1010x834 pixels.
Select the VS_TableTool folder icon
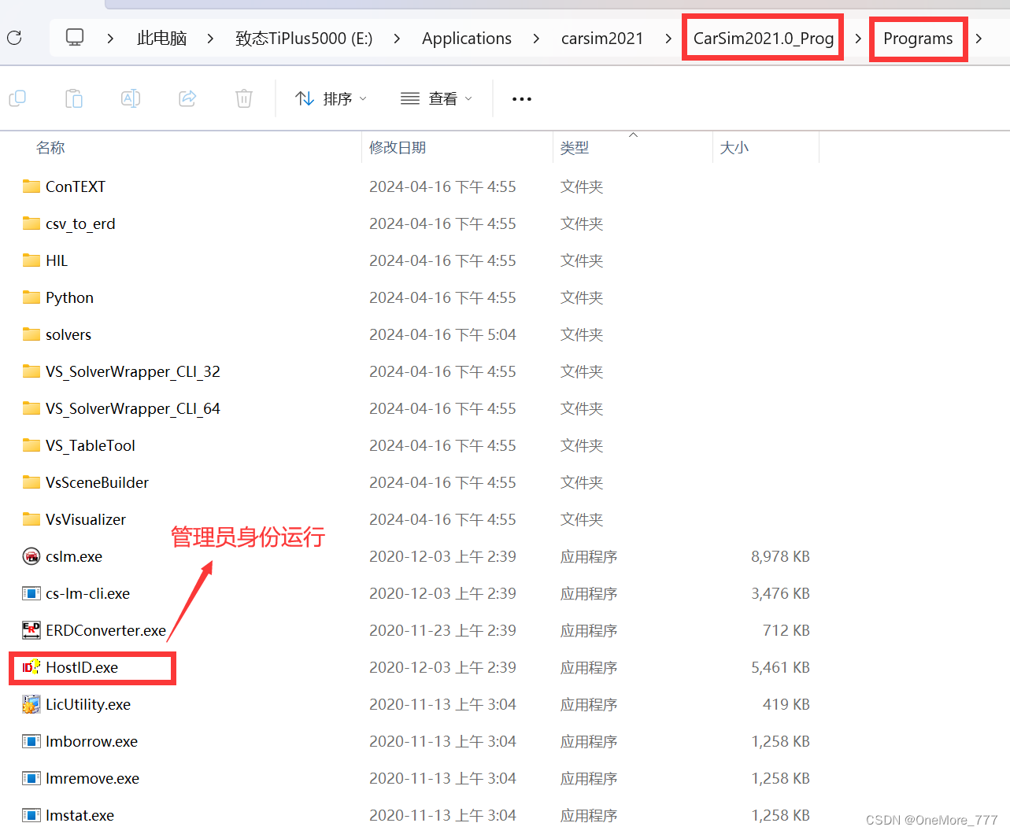pyautogui.click(x=31, y=445)
